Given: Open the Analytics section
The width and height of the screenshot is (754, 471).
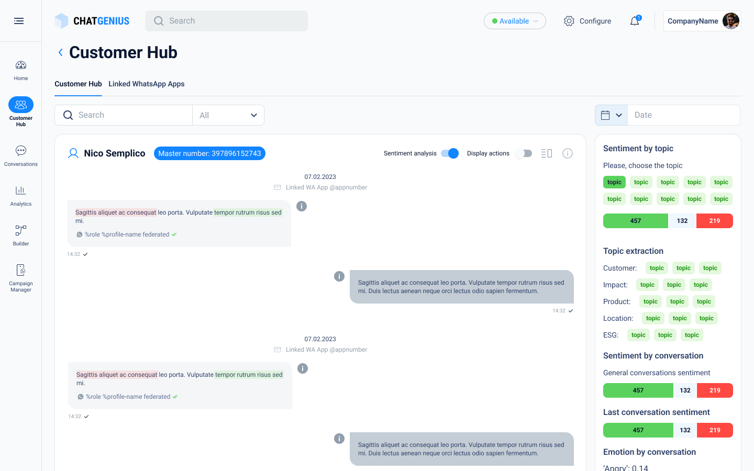Looking at the screenshot, I should pos(21,196).
